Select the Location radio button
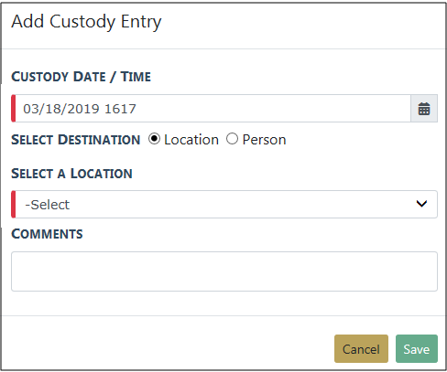 tap(154, 139)
